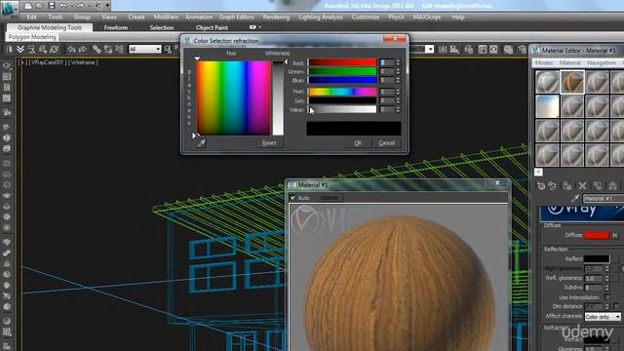Click the Subdivs spinner arrows
Screen dimensions: 624x351
pyautogui.click(x=607, y=288)
